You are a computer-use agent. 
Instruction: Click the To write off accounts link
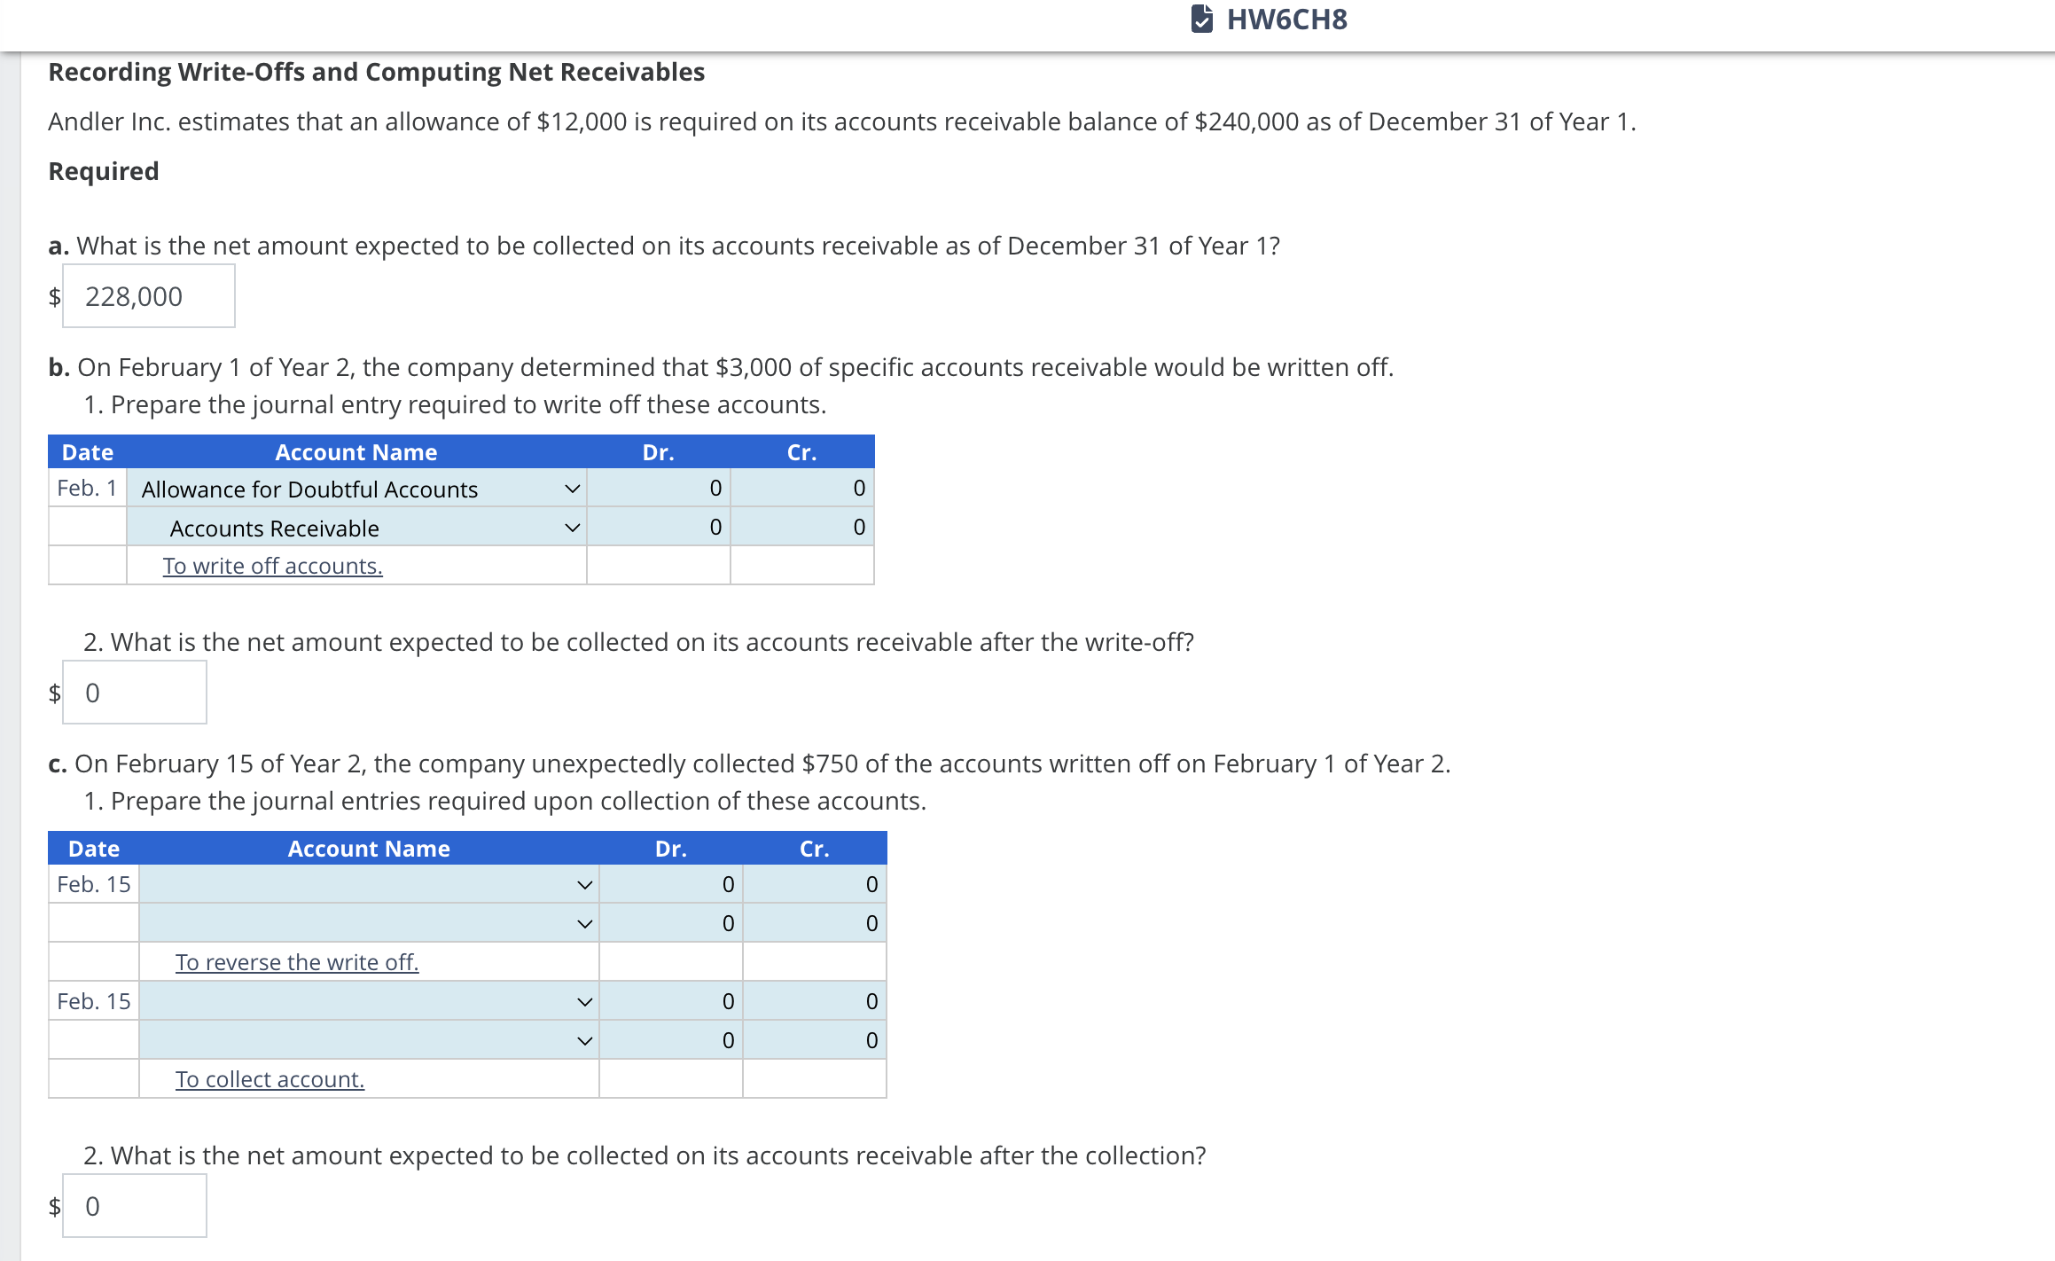tap(271, 566)
